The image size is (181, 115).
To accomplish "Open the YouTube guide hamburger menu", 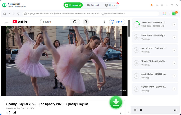I will [7, 22].
